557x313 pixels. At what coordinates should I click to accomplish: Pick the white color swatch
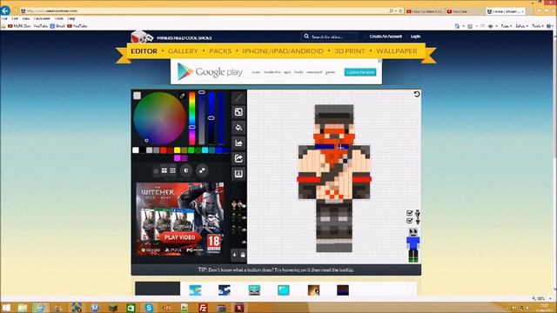click(136, 150)
